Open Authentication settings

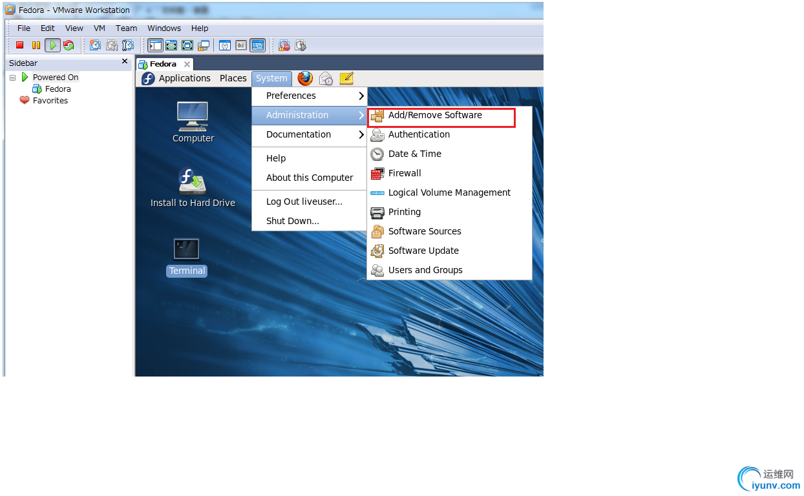[449, 134]
